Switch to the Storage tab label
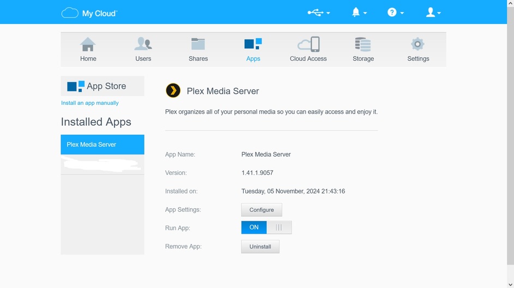Viewport: 514px width, 288px height. coord(363,59)
